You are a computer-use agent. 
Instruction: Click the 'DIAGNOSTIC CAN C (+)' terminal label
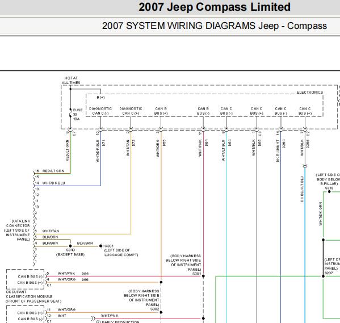coord(131,111)
